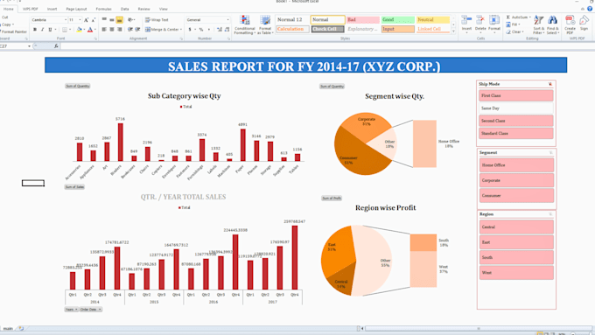Open Format as Table gallery

tap(265, 25)
